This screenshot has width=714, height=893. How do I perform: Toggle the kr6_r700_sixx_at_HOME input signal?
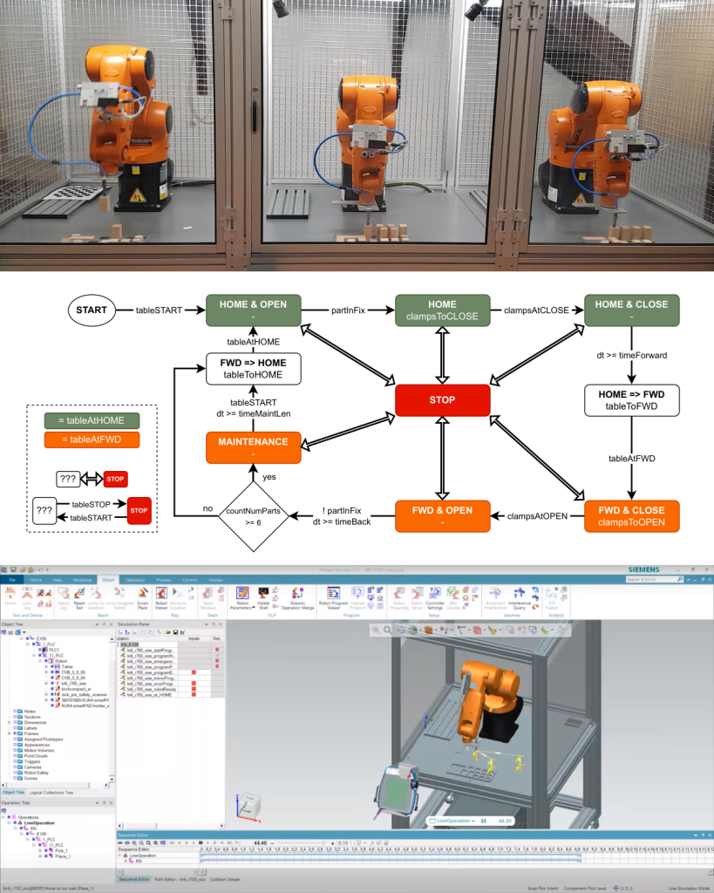194,694
